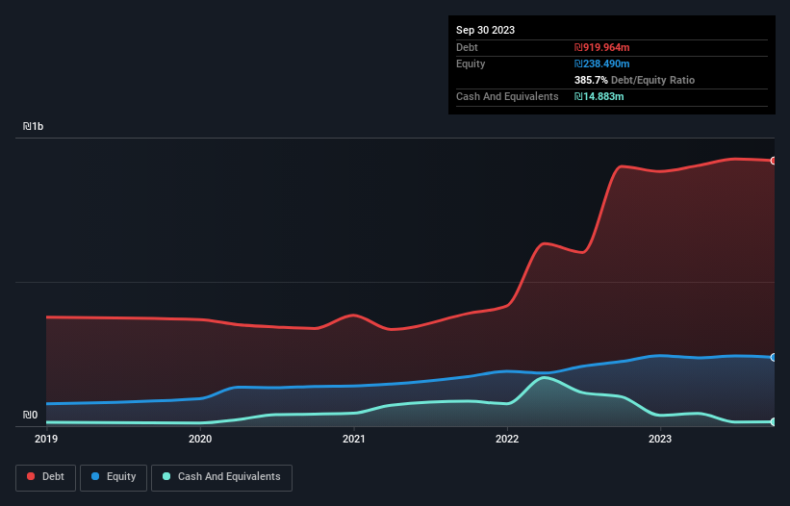Click the Debt value ₪919.964m
This screenshot has width=790, height=506.
602,47
